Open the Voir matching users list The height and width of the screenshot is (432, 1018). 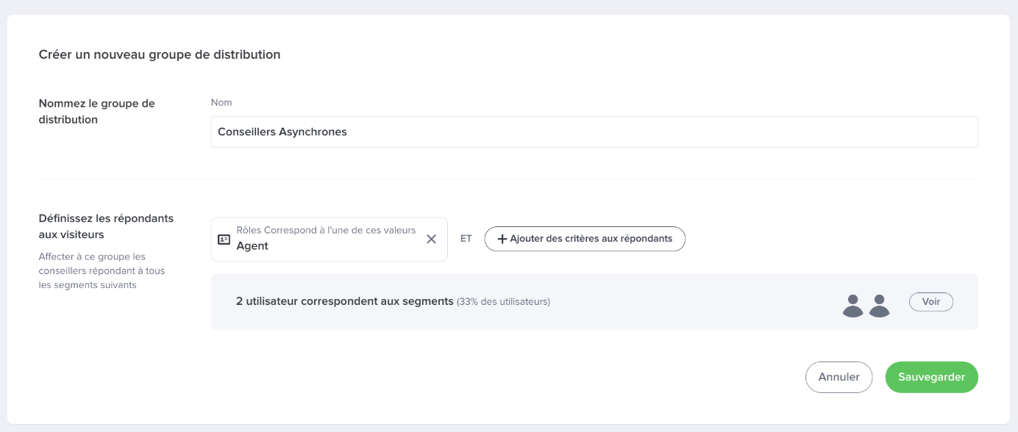930,302
